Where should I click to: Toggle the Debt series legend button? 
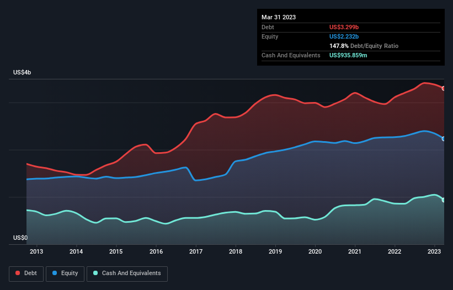pyautogui.click(x=26, y=273)
